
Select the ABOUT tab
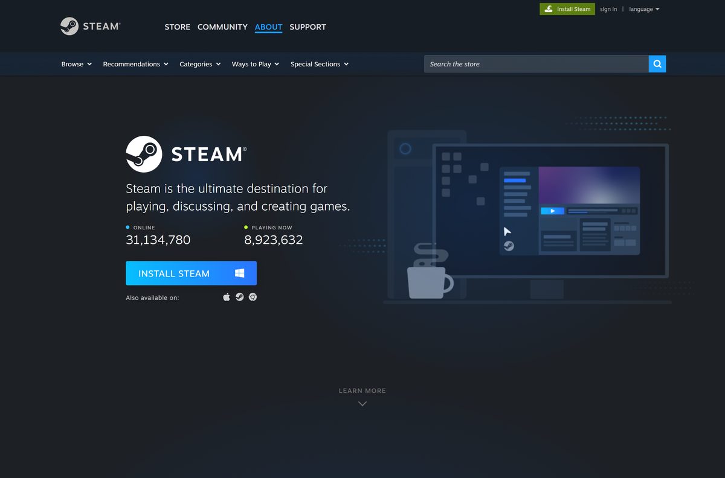pyautogui.click(x=268, y=27)
